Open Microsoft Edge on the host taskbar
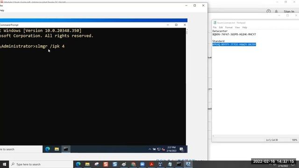 [78, 164]
